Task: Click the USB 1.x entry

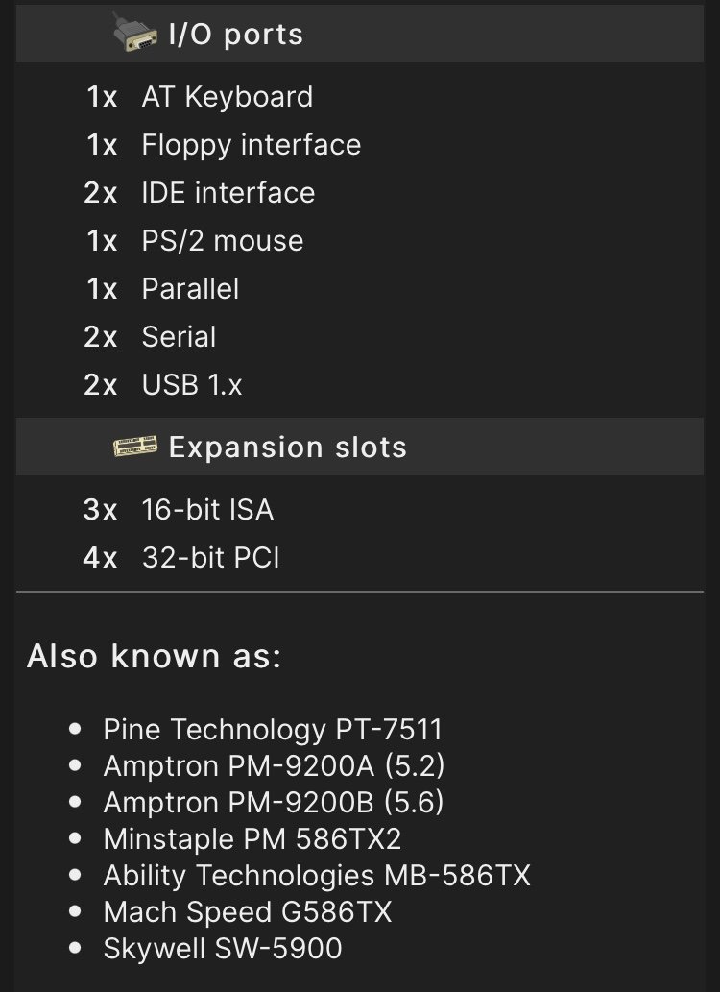Action: 191,385
